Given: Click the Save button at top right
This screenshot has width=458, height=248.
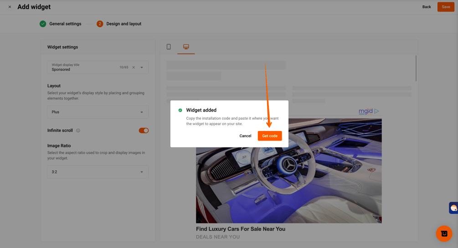Looking at the screenshot, I should point(446,7).
